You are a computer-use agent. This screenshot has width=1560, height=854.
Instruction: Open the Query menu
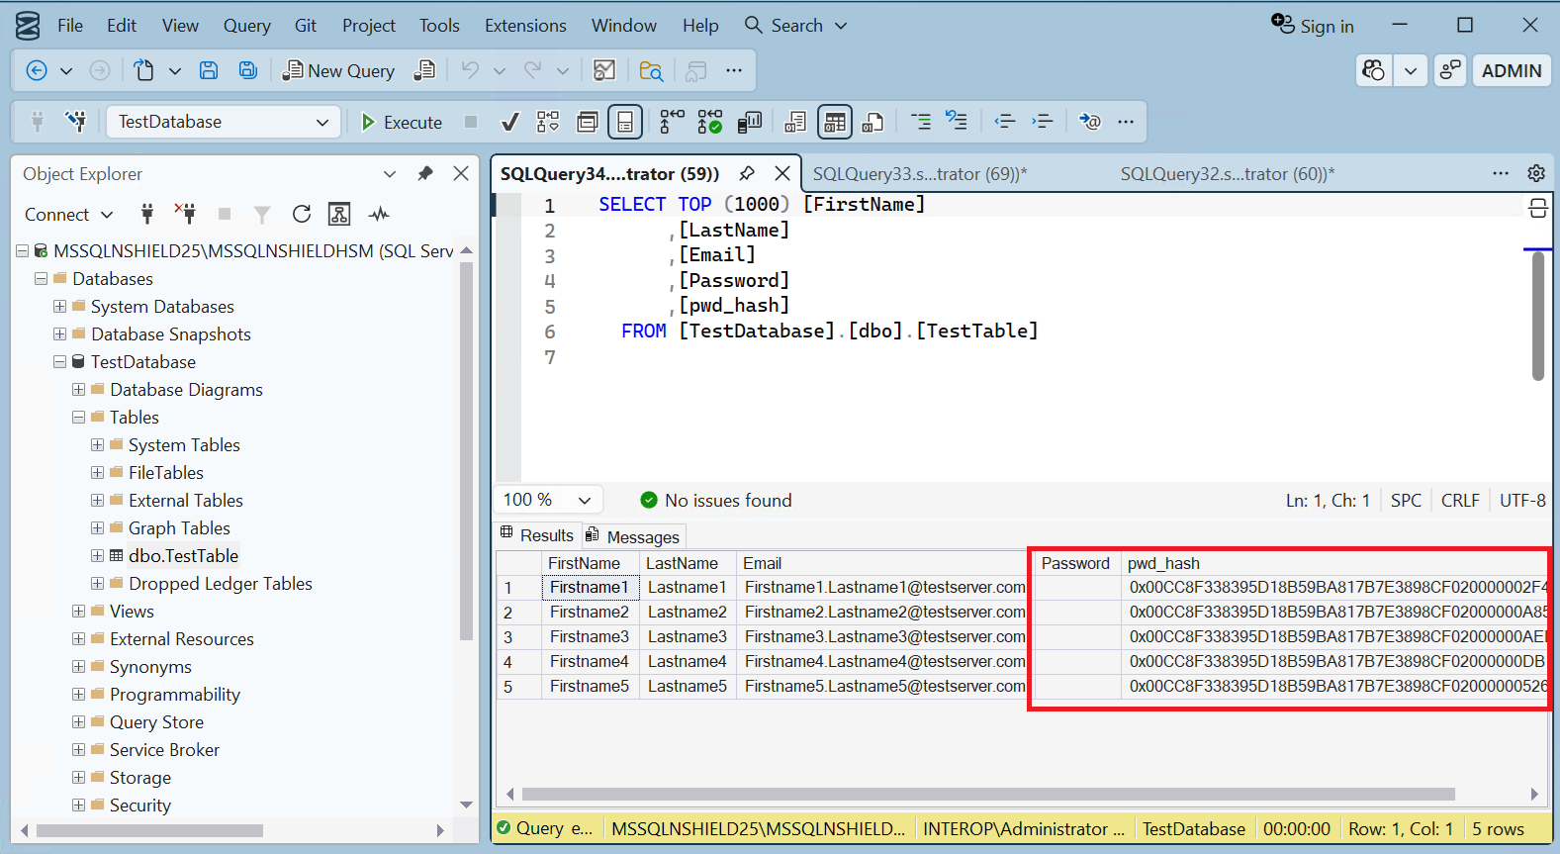pyautogui.click(x=246, y=26)
